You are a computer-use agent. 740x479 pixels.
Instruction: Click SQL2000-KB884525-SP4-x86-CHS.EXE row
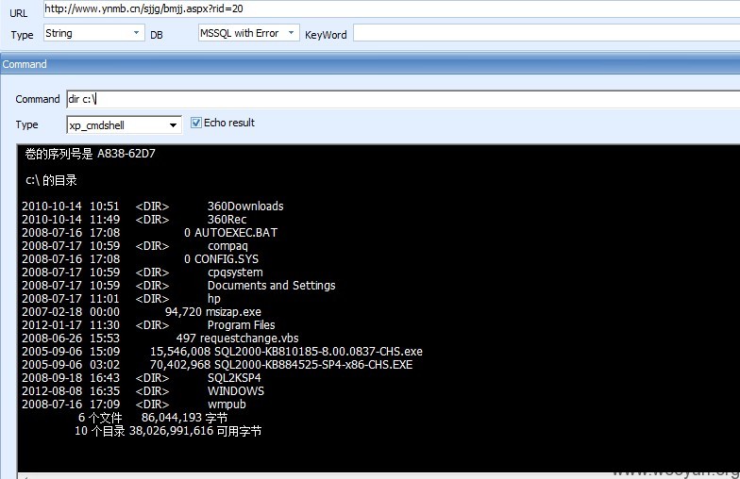pos(217,364)
